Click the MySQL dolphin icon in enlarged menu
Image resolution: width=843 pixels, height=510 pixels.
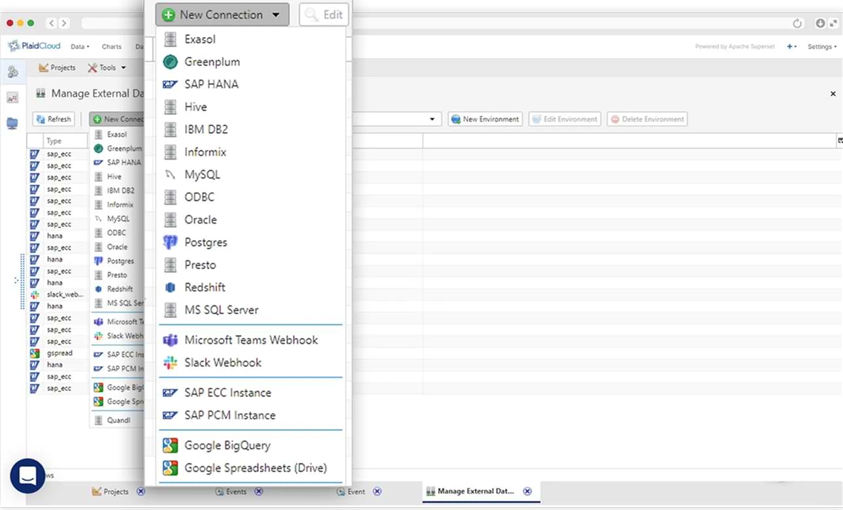coord(170,175)
